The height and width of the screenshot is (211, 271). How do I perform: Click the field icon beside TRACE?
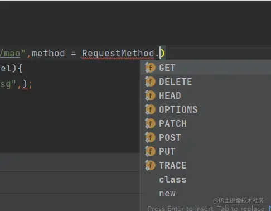[x=150, y=165]
